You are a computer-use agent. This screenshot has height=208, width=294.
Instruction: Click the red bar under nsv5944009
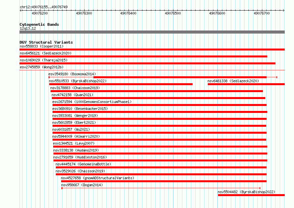point(159,140)
